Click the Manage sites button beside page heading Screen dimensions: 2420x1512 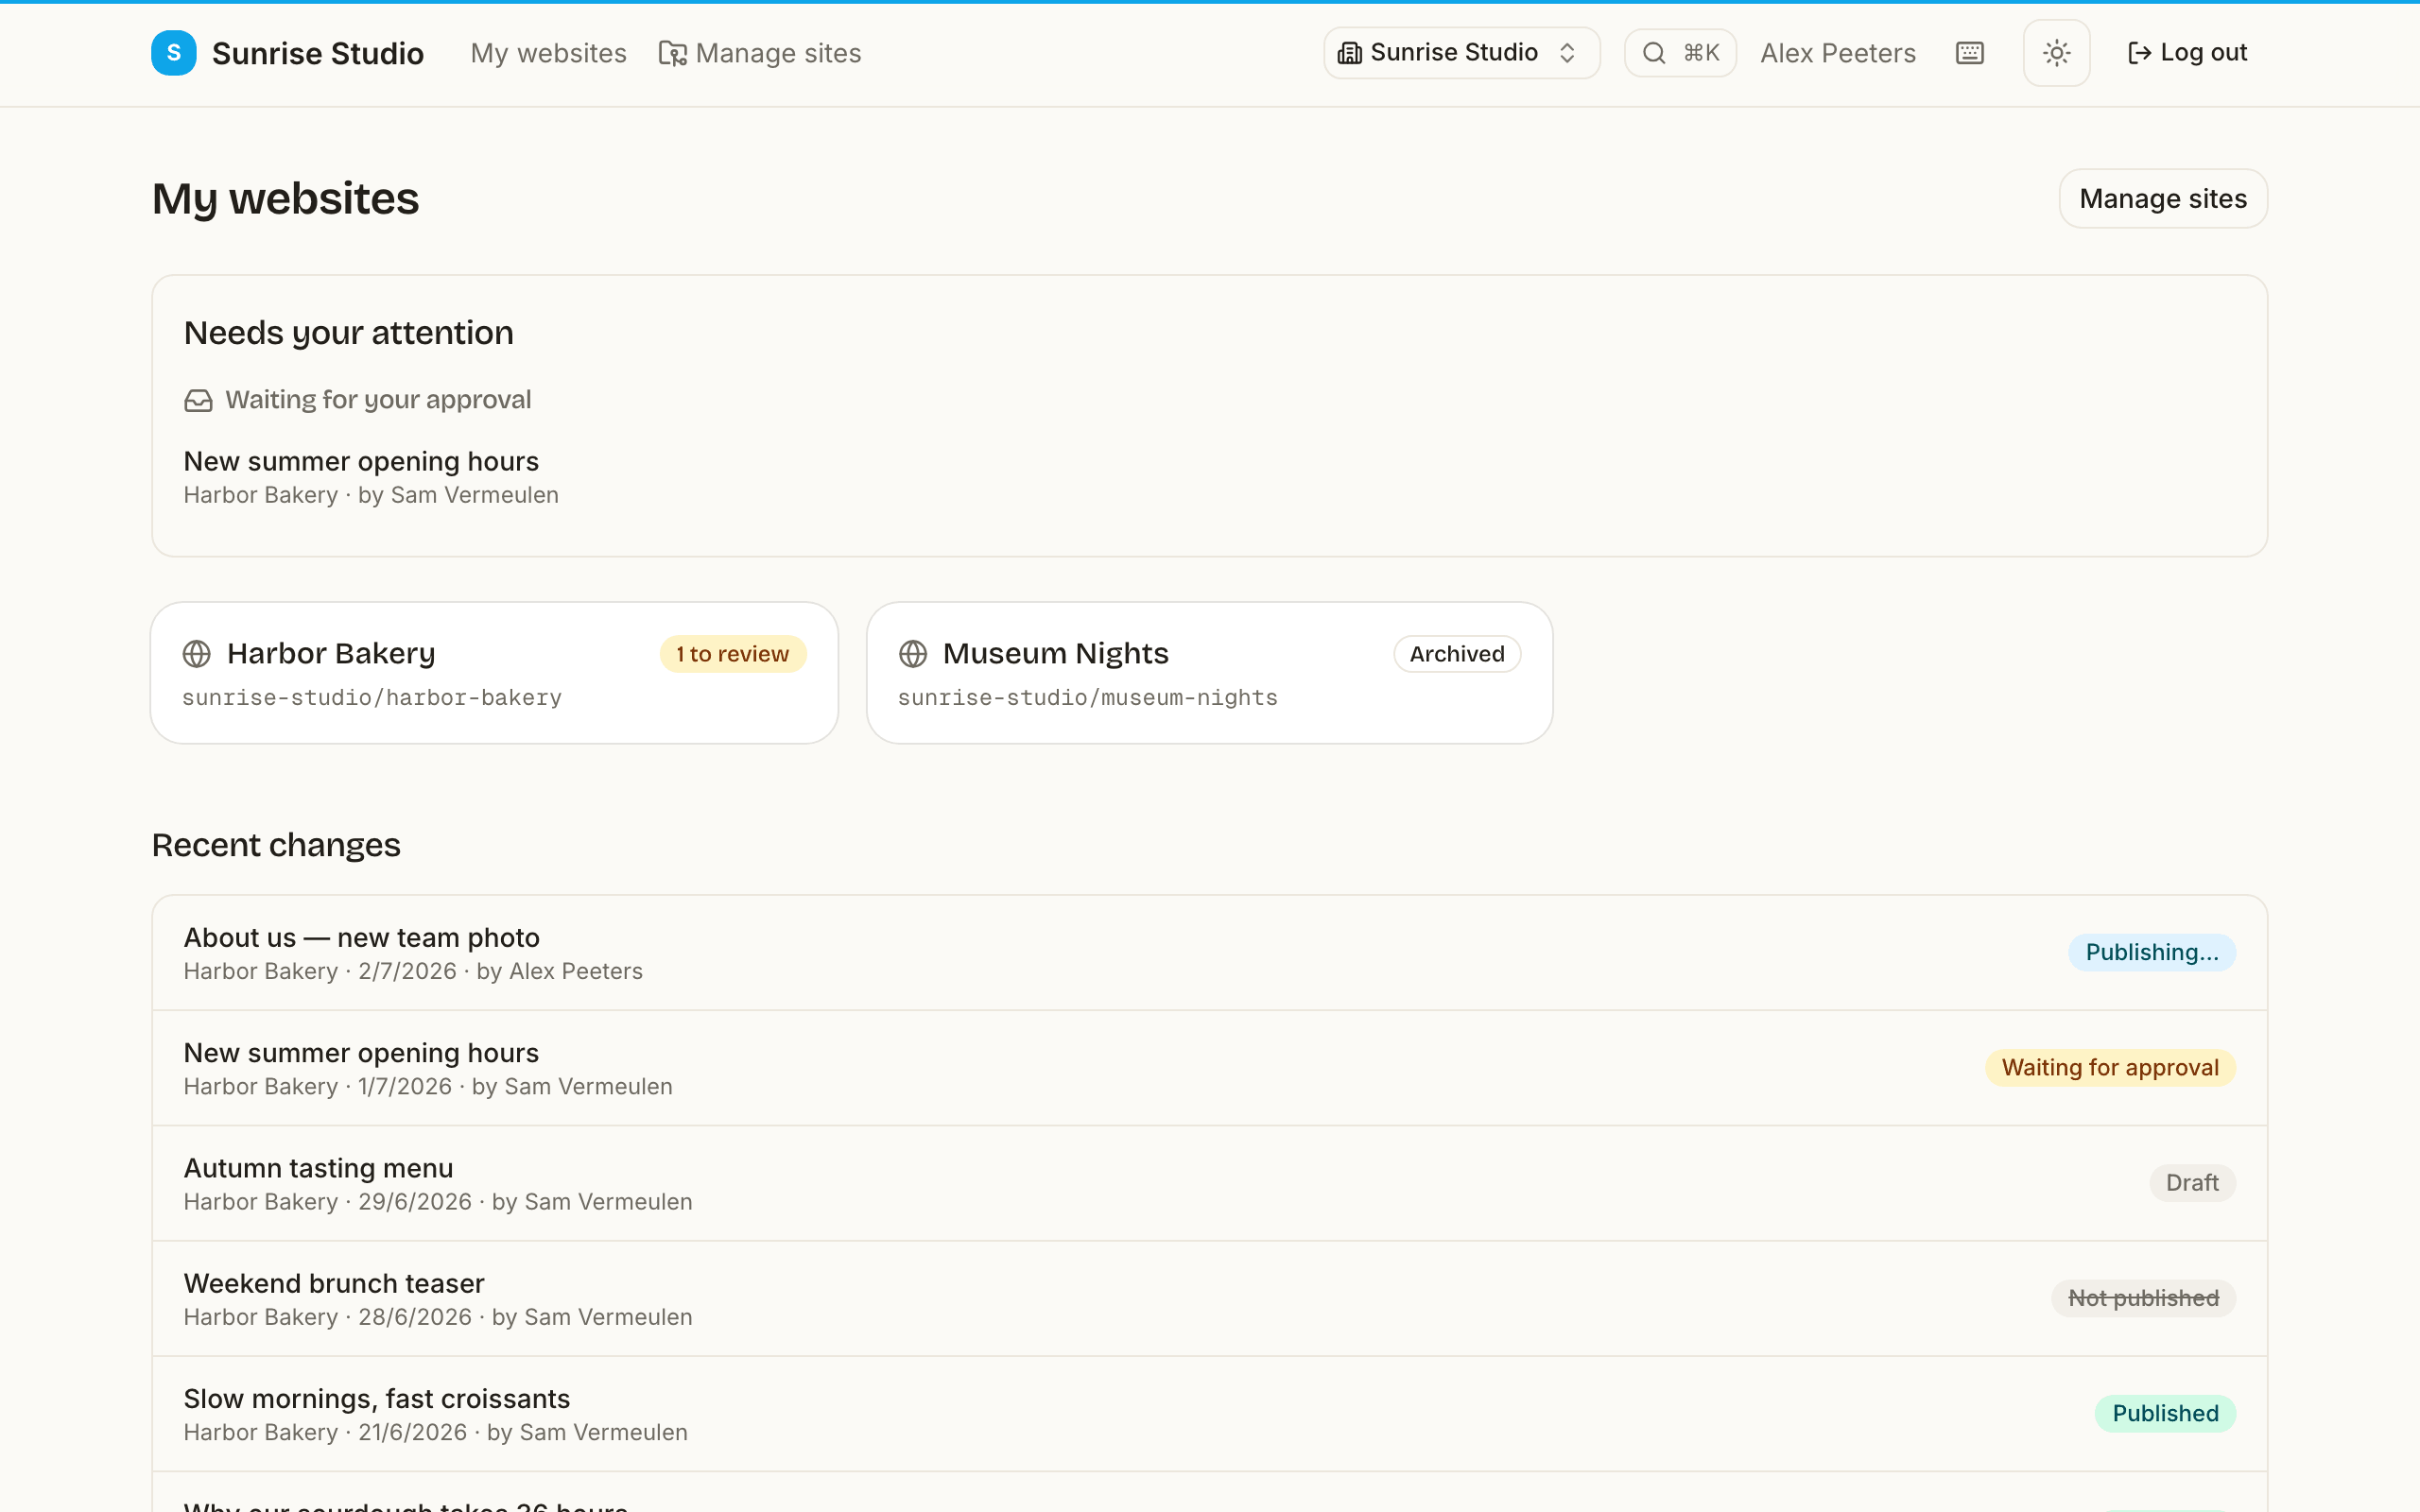(x=2163, y=199)
